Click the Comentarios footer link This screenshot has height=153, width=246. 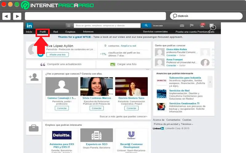(x=173, y=120)
